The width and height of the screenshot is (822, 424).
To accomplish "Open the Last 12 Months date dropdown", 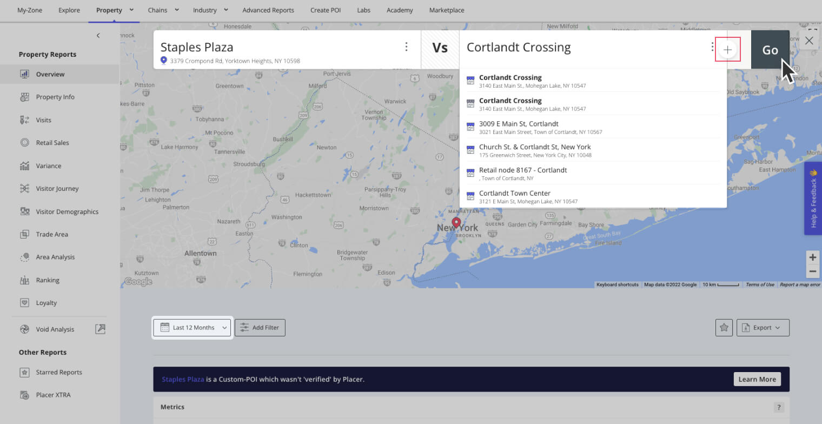I will (x=192, y=328).
